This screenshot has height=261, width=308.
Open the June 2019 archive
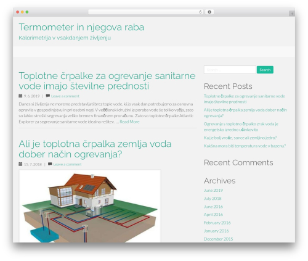point(213,191)
